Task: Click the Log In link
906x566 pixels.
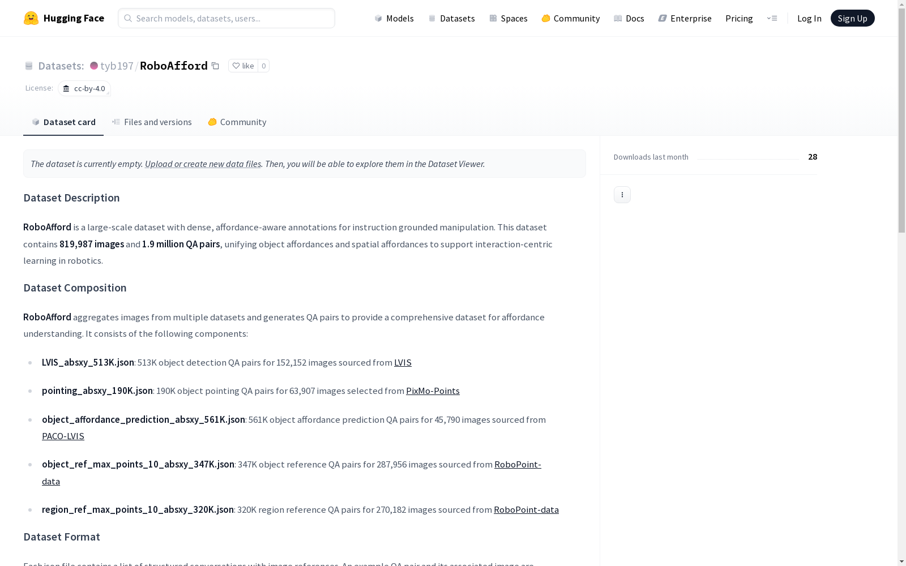Action: pos(809,18)
